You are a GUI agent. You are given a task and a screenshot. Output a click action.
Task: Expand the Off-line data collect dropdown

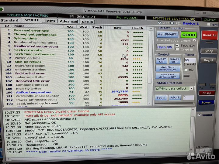click(x=192, y=88)
